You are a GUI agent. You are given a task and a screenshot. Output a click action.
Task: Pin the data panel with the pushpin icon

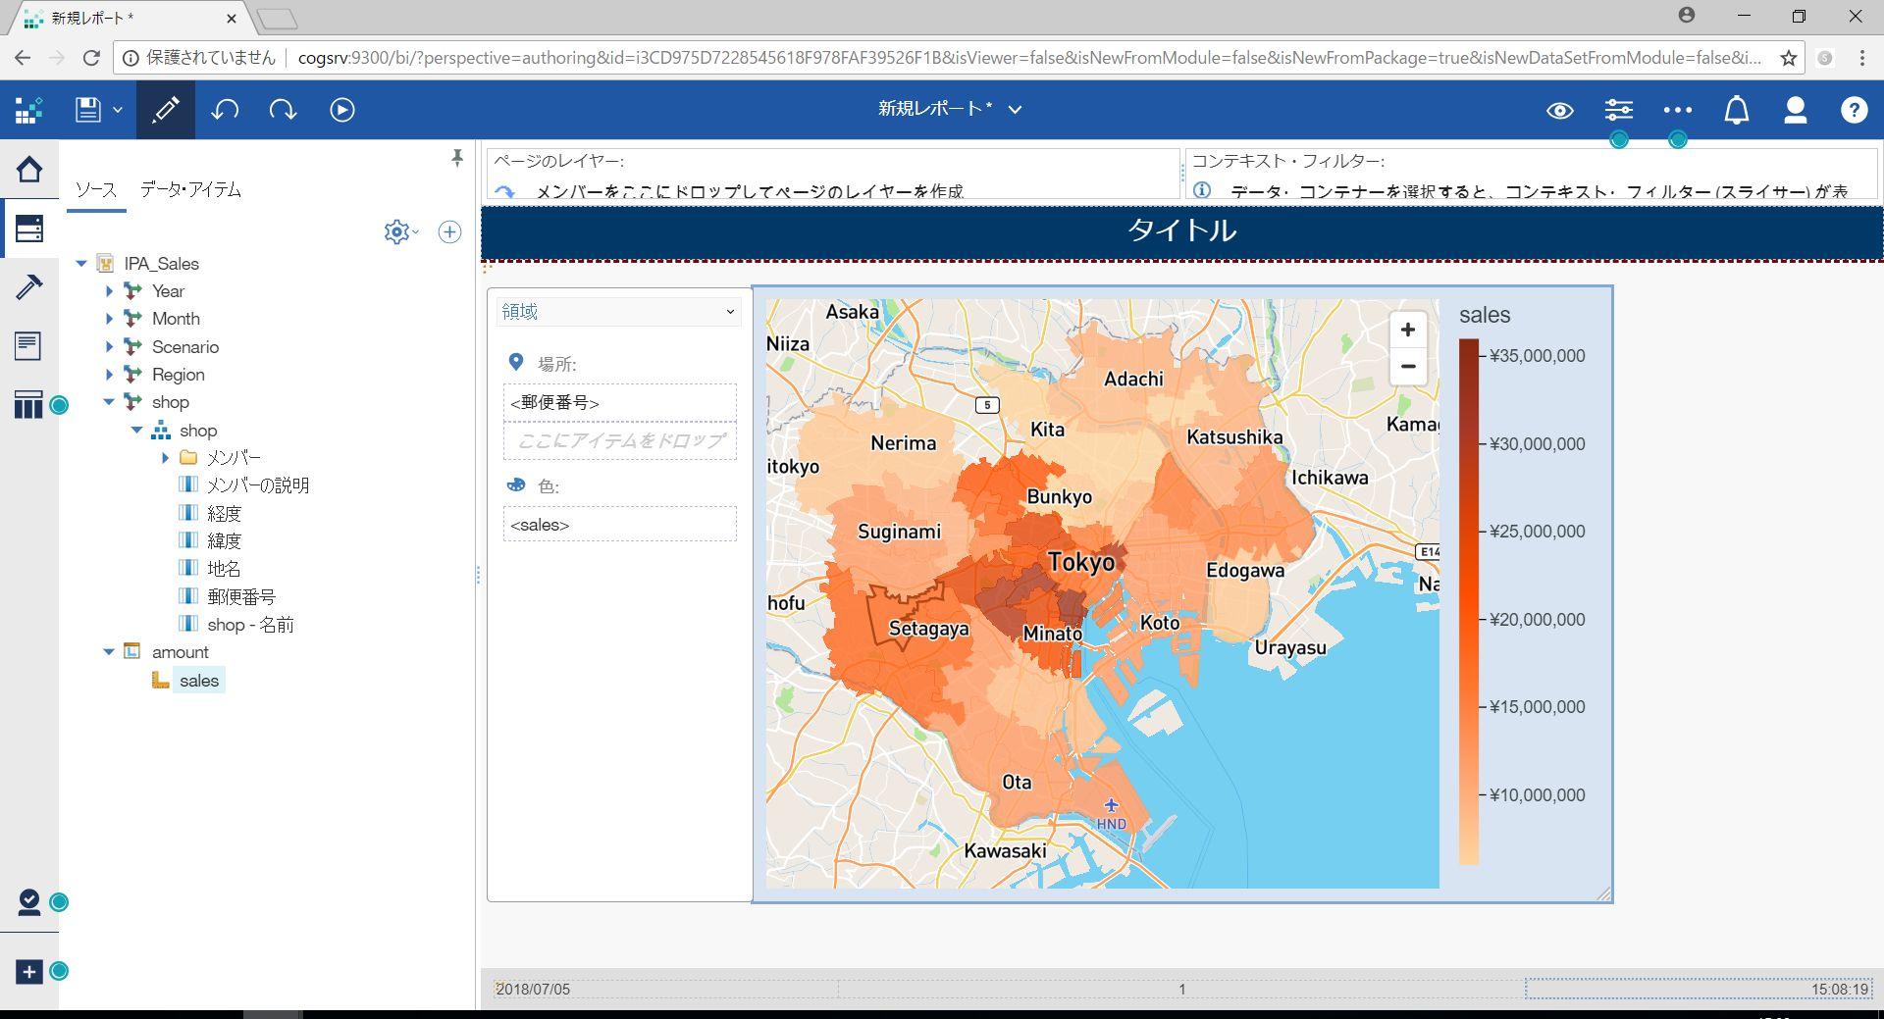coord(456,158)
